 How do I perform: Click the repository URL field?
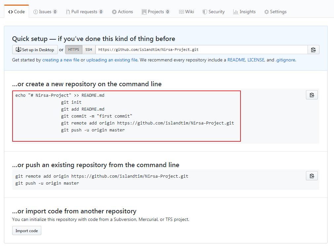click(202, 50)
